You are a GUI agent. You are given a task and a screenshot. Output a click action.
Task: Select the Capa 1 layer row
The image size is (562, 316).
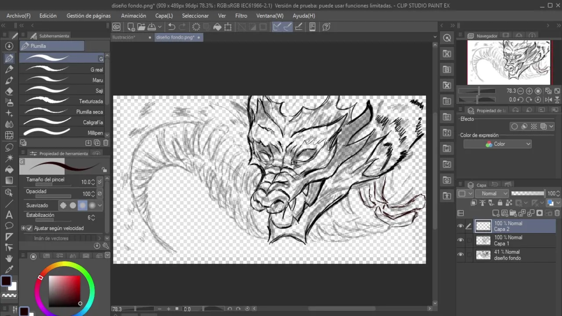tap(506, 241)
